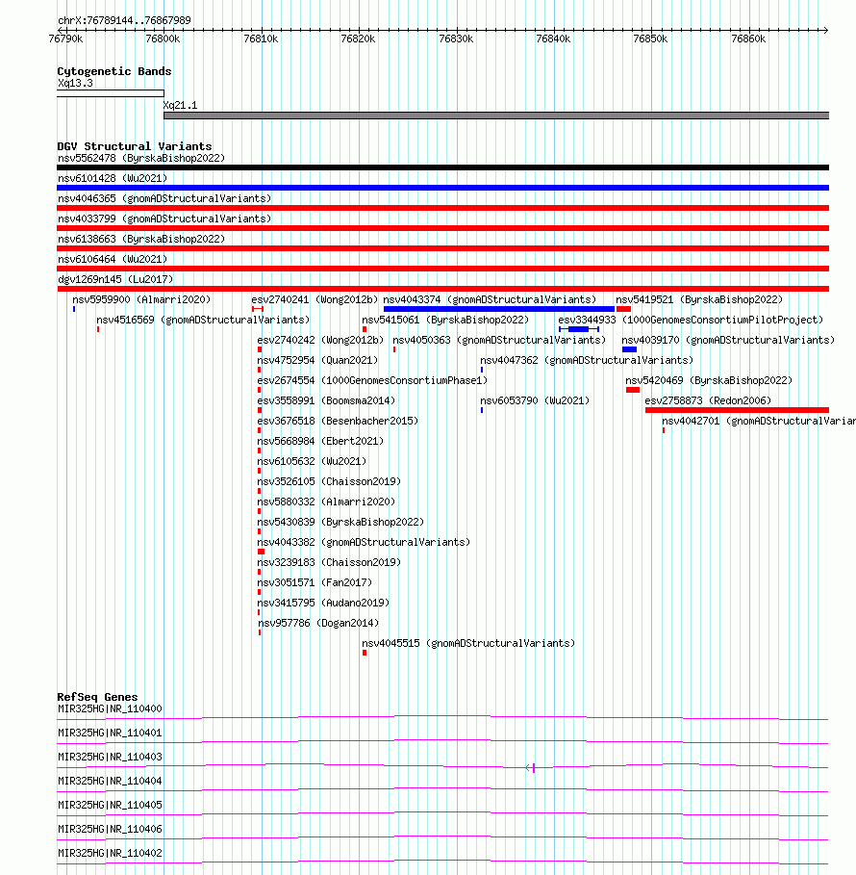This screenshot has height=875, width=856.
Task: Click the red esv2758873 variant bar
Action: (738, 410)
